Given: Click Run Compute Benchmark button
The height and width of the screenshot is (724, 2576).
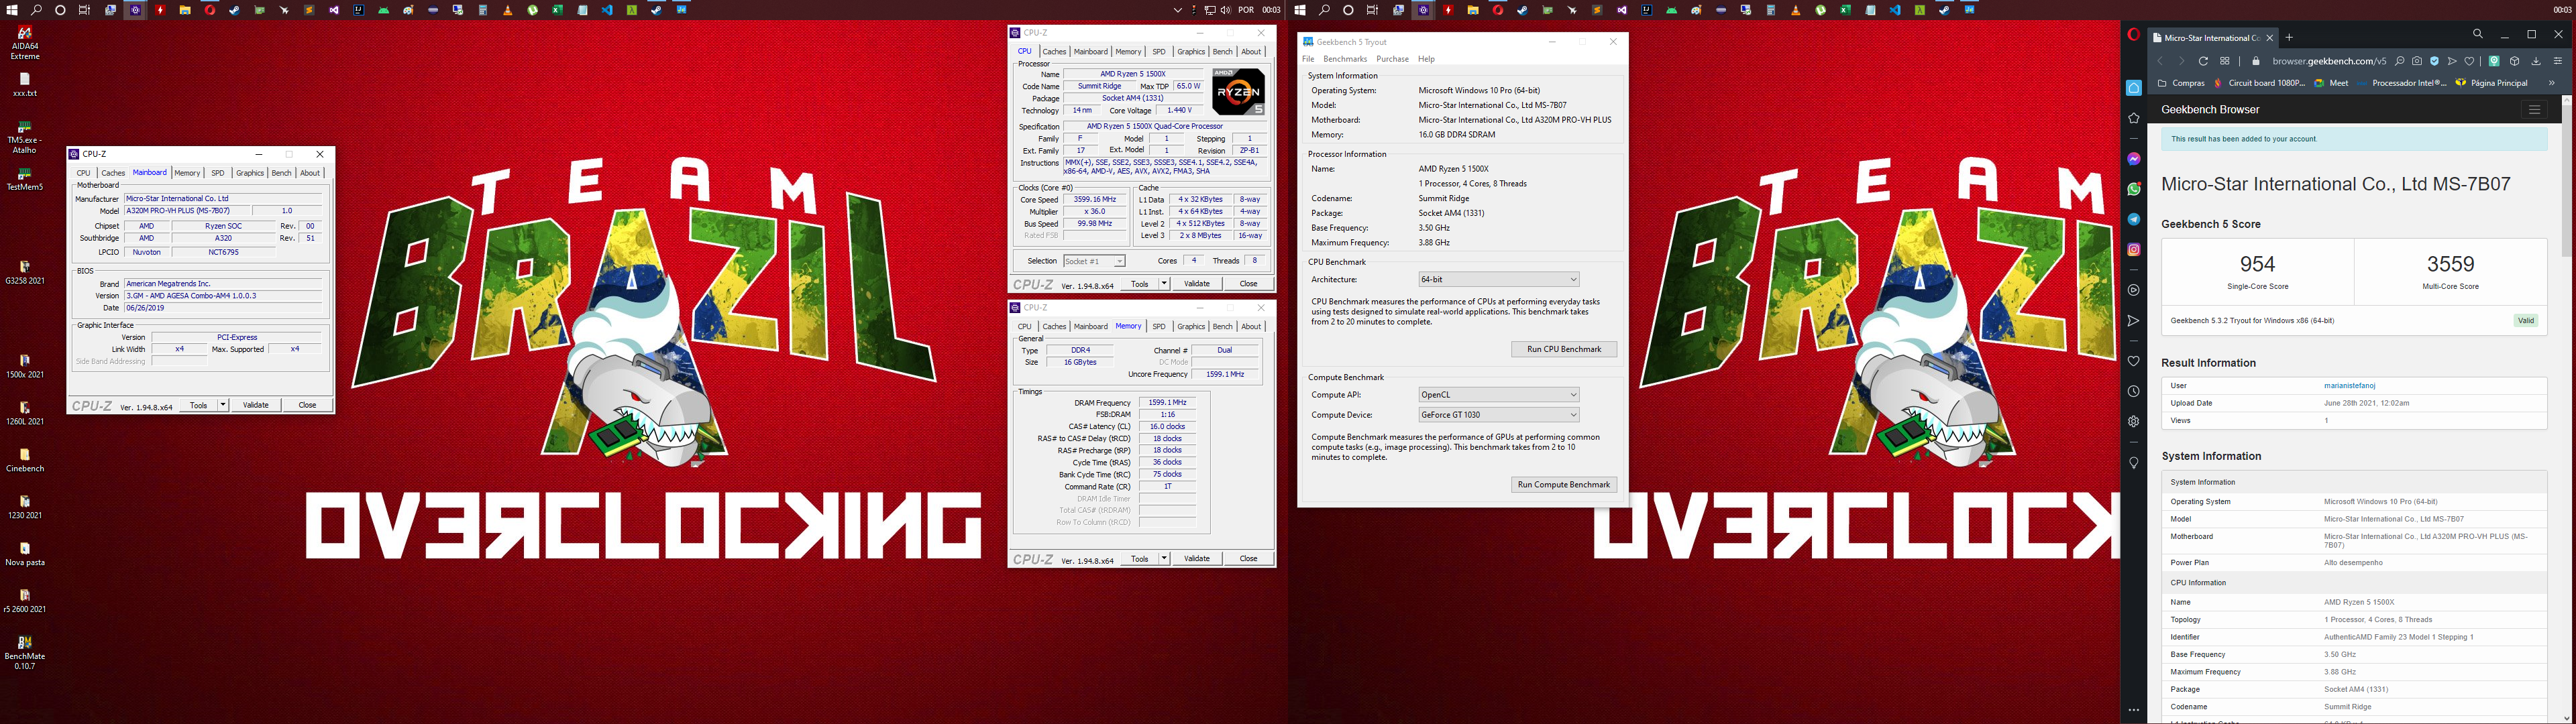Looking at the screenshot, I should [x=1564, y=484].
